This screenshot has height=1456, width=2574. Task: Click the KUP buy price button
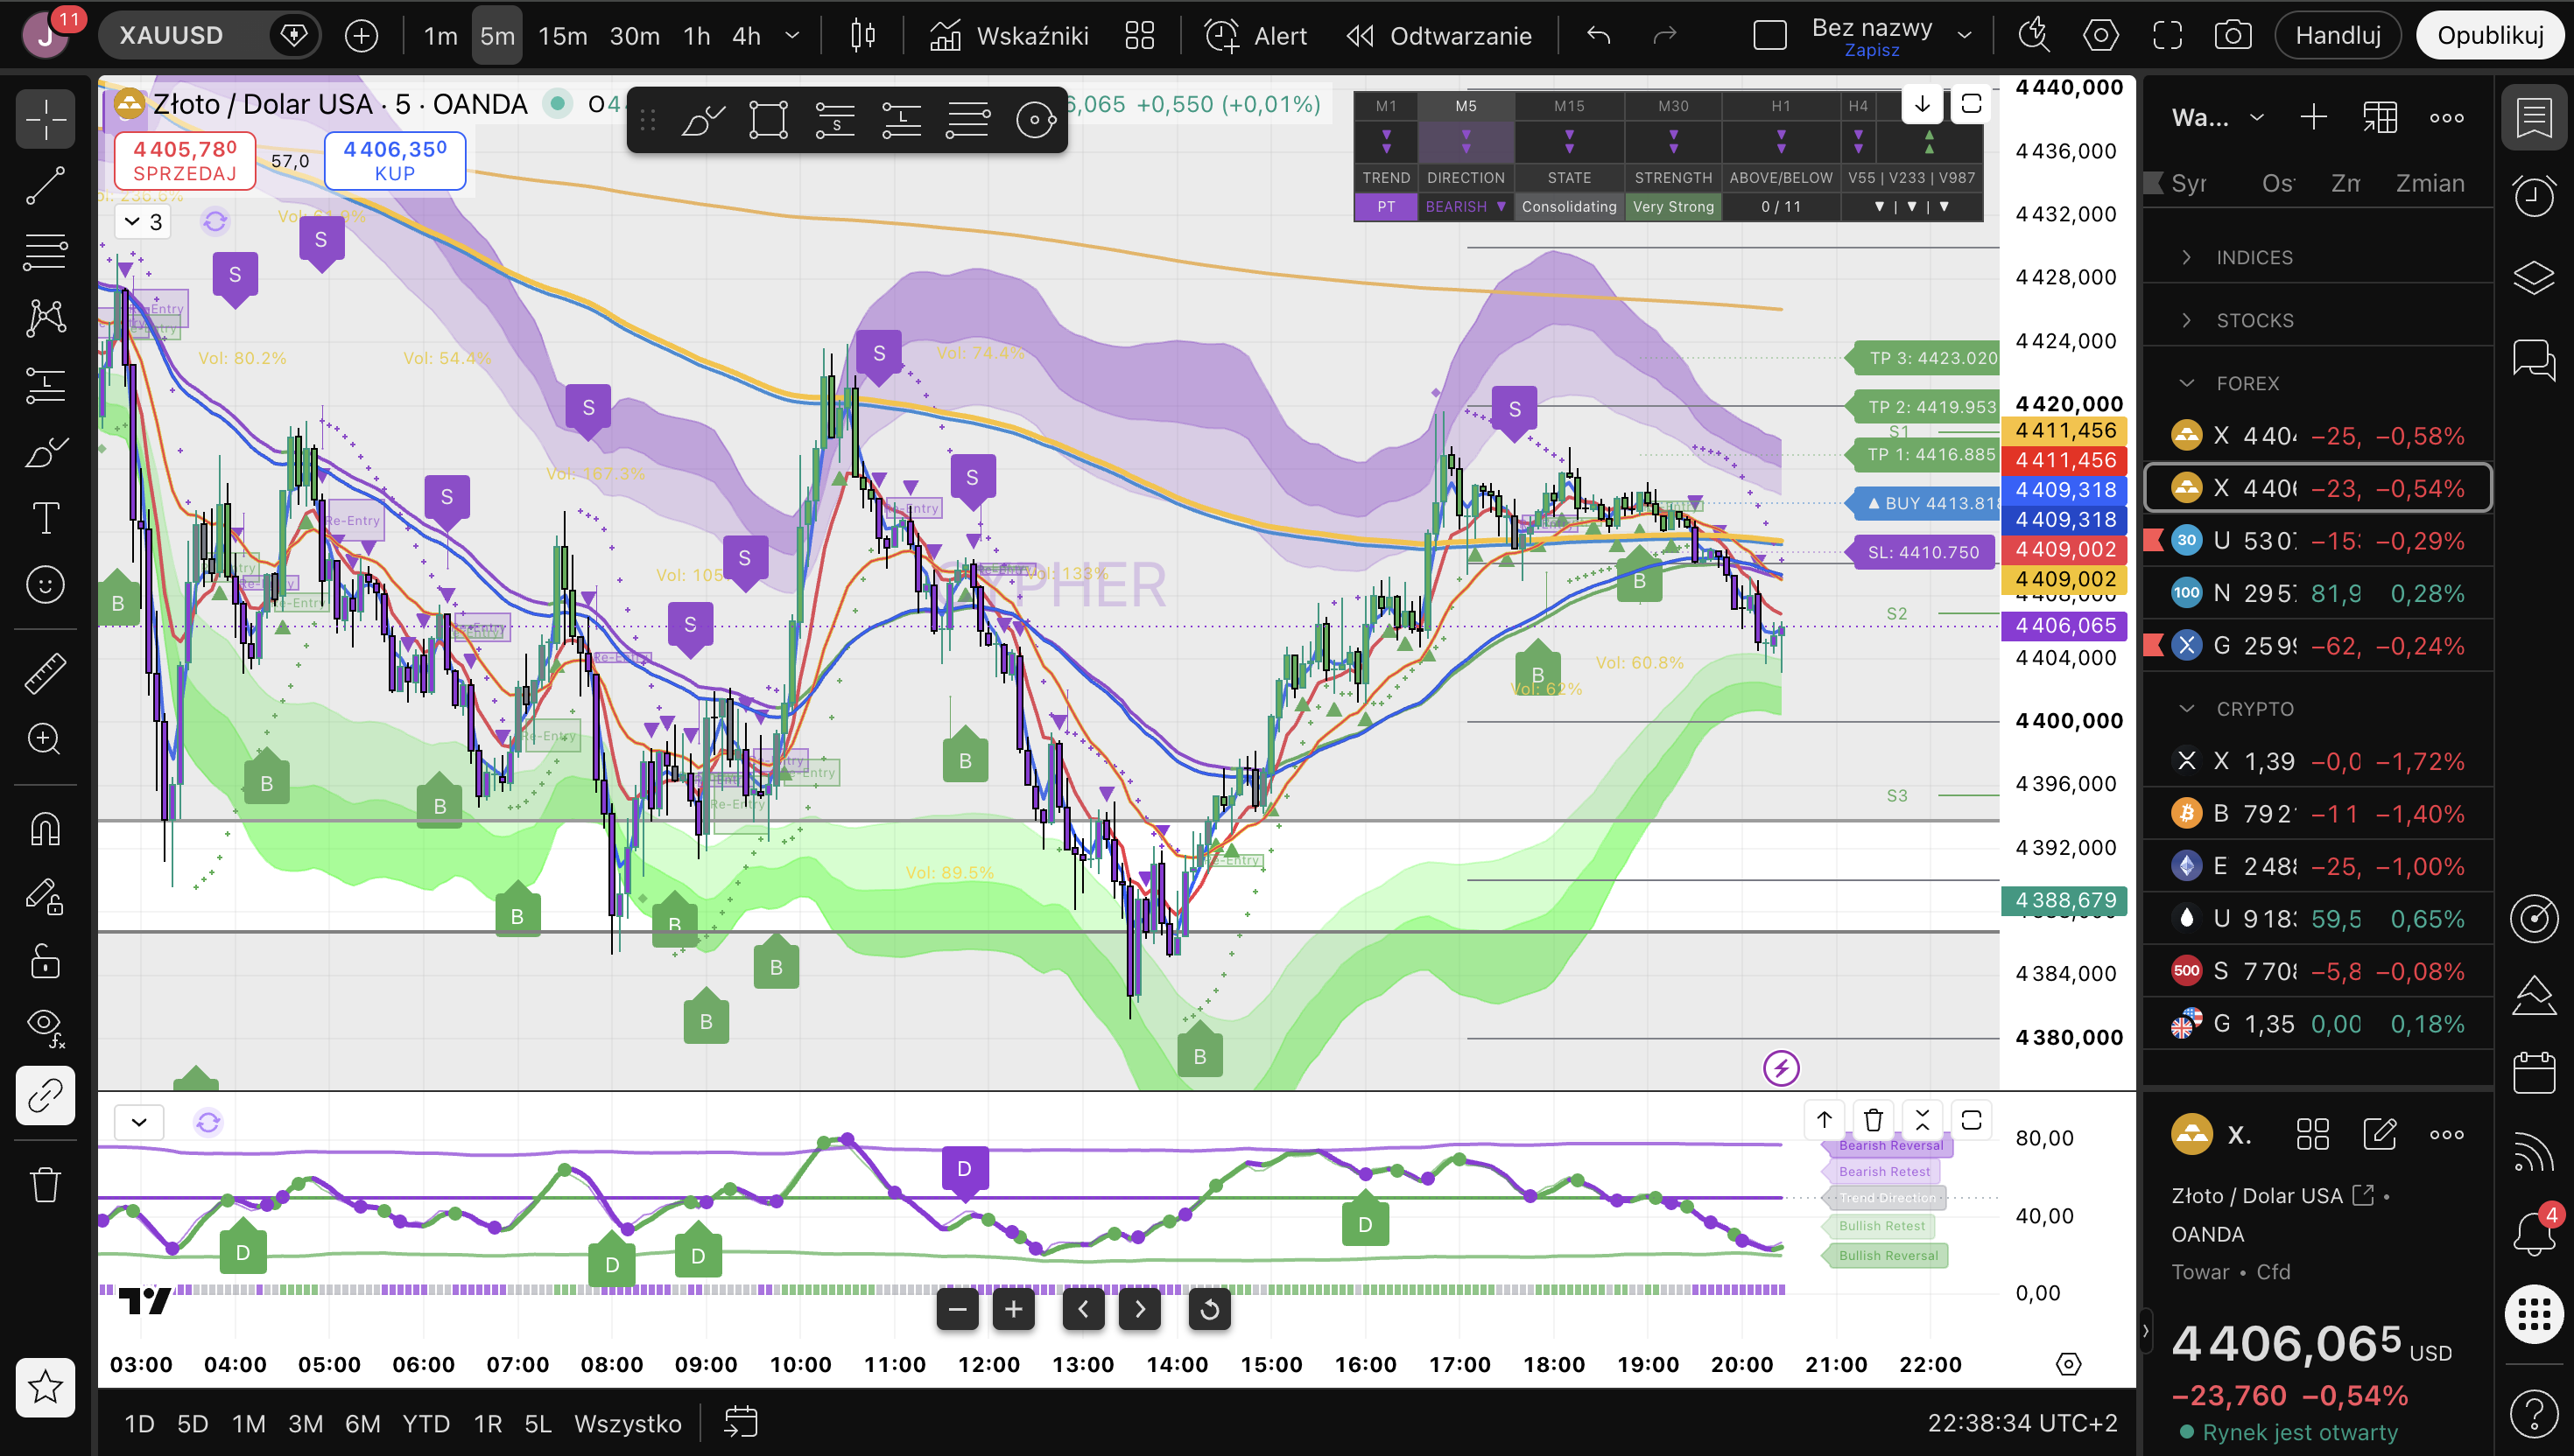click(x=395, y=160)
